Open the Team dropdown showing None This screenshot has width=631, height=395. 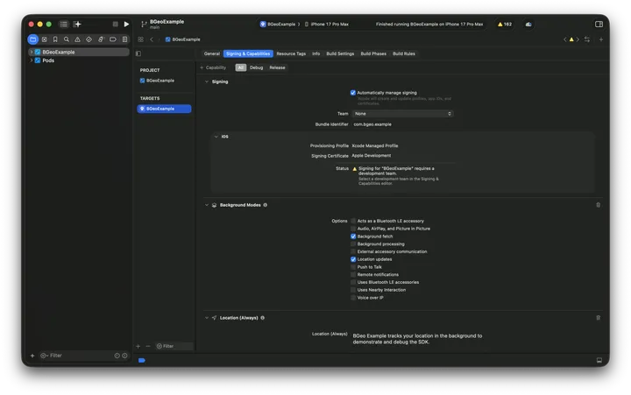tap(402, 114)
